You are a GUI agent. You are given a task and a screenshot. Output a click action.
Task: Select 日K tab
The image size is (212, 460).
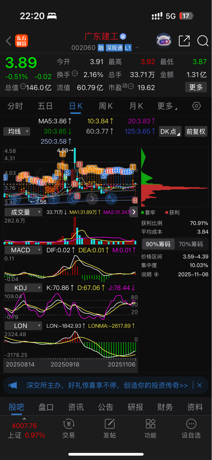[76, 106]
